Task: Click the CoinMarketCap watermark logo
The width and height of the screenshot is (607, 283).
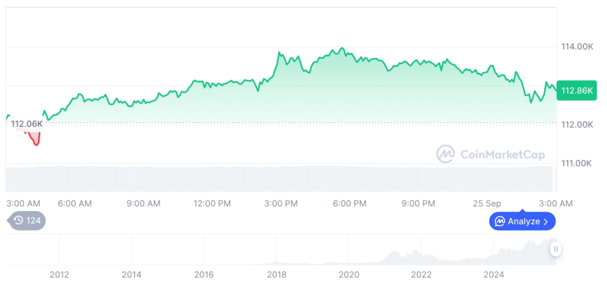Action: click(445, 154)
